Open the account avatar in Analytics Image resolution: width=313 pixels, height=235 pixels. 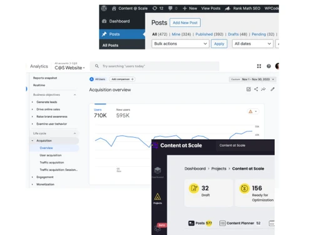[277, 66]
